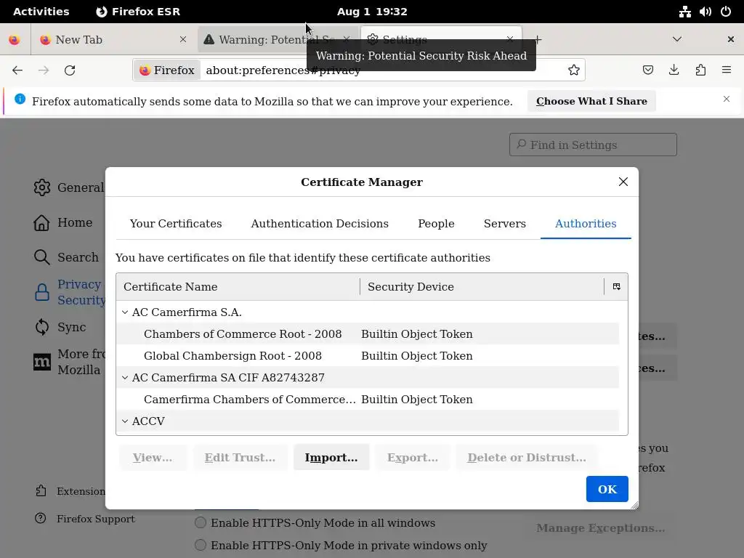This screenshot has height=558, width=744.
Task: Open the Extensions & Themes link
Action: click(x=70, y=491)
